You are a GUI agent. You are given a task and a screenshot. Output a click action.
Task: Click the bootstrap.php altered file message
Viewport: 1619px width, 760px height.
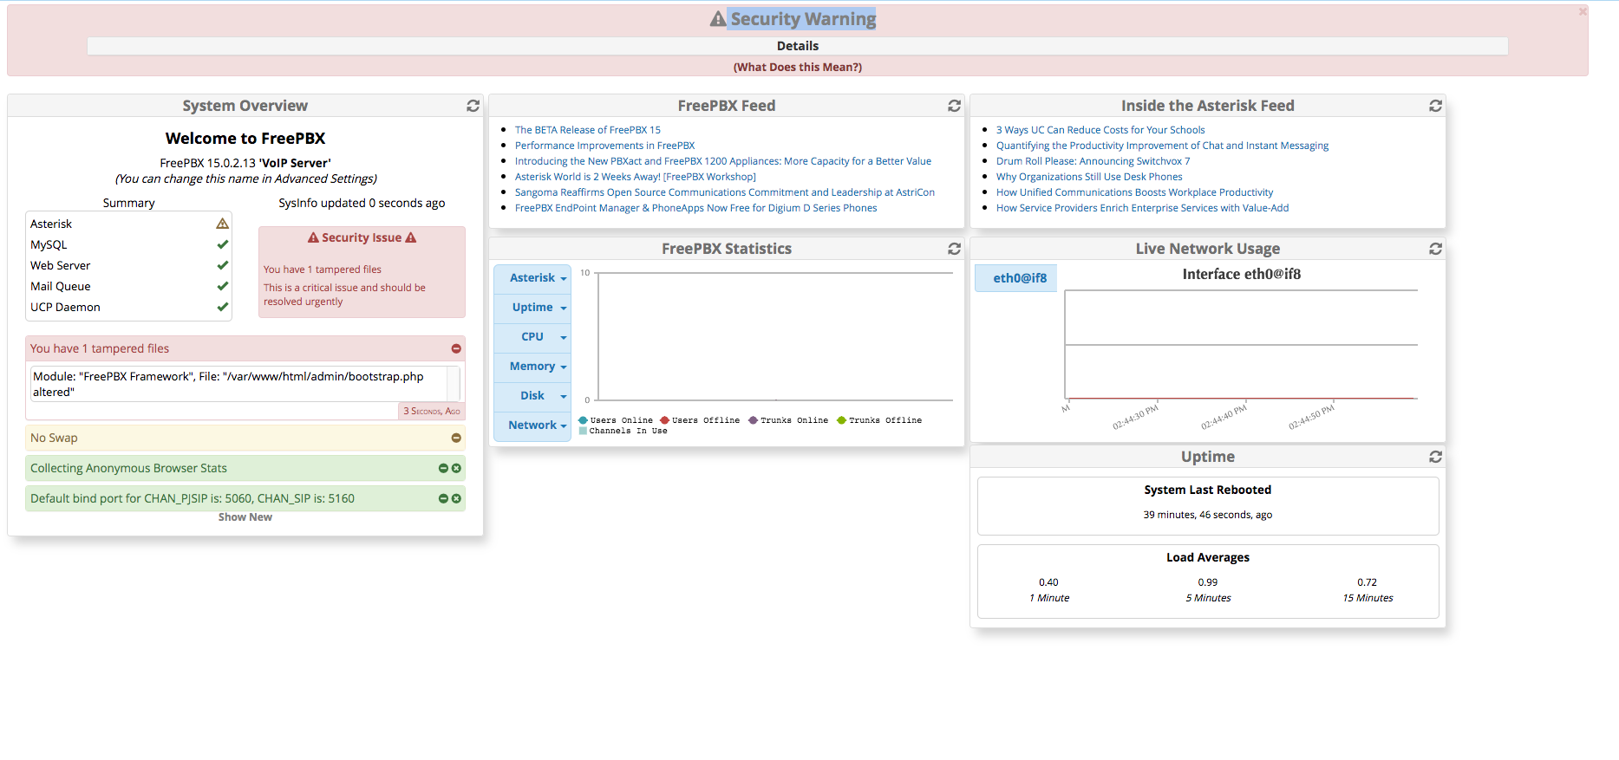228,384
